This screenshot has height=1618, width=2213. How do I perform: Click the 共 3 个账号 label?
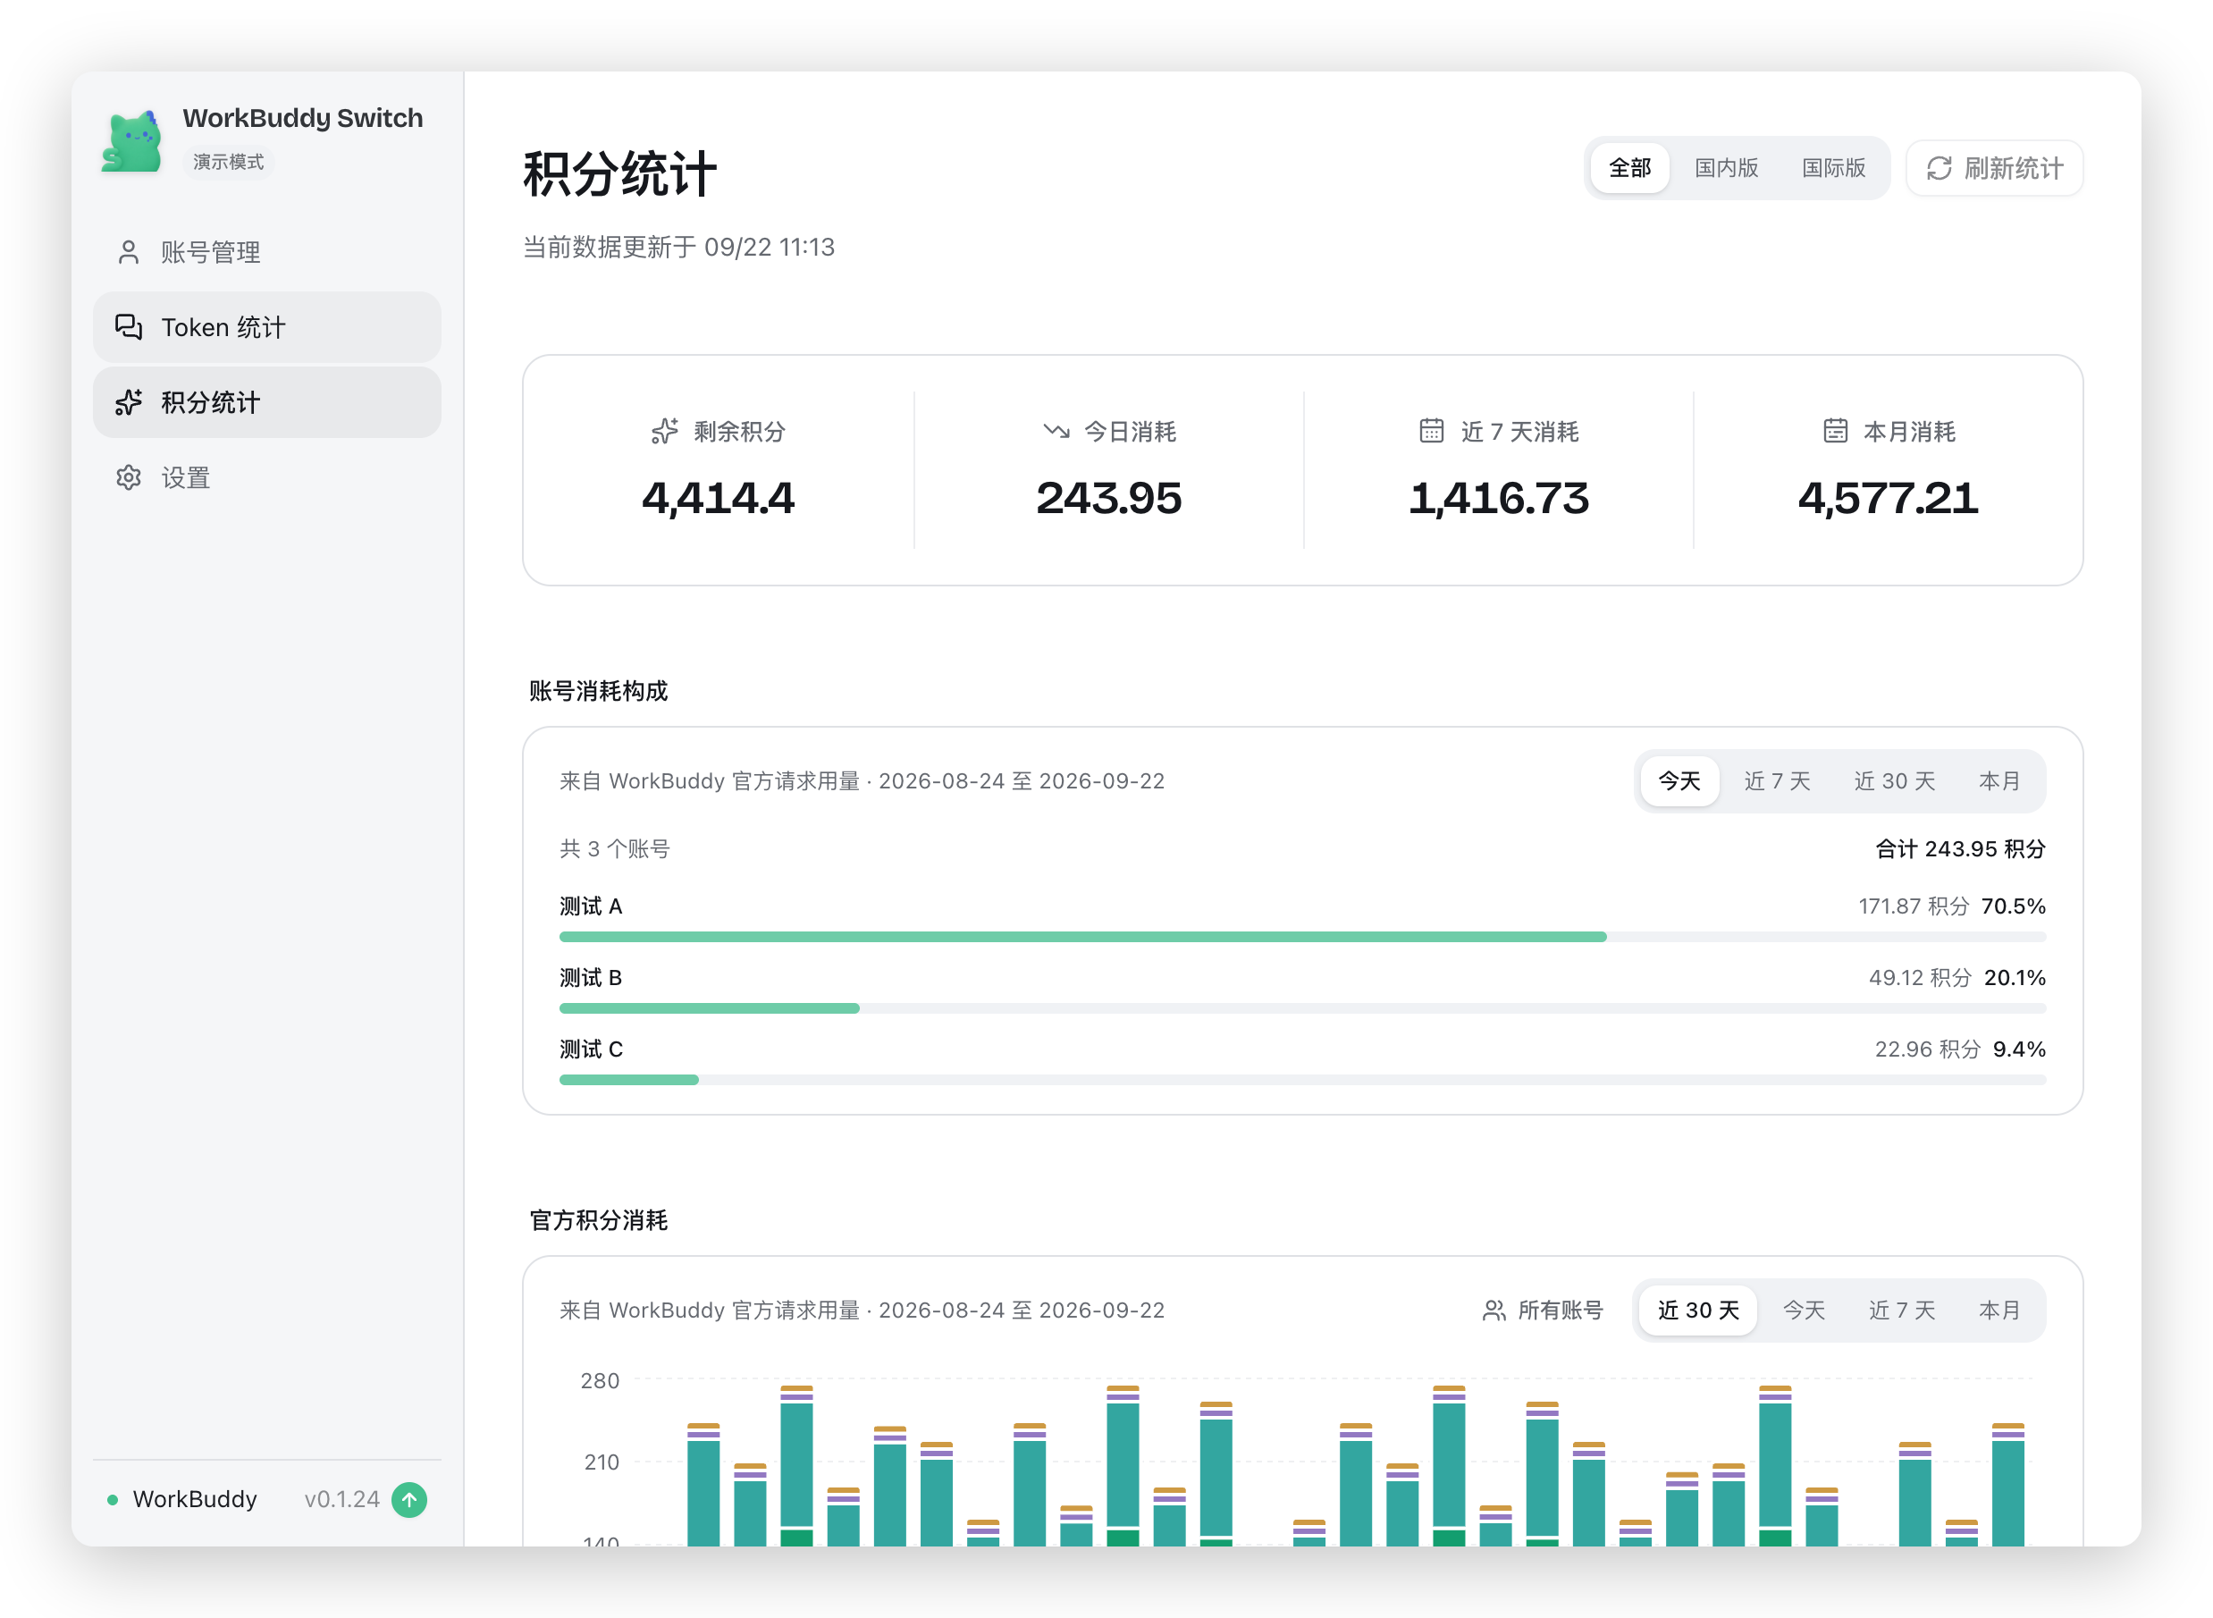614,849
